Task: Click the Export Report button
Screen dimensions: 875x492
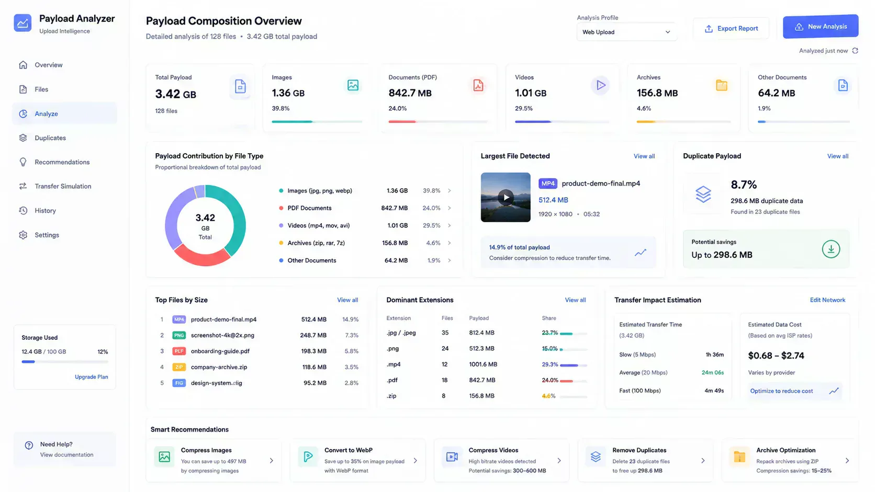Action: [x=731, y=28]
